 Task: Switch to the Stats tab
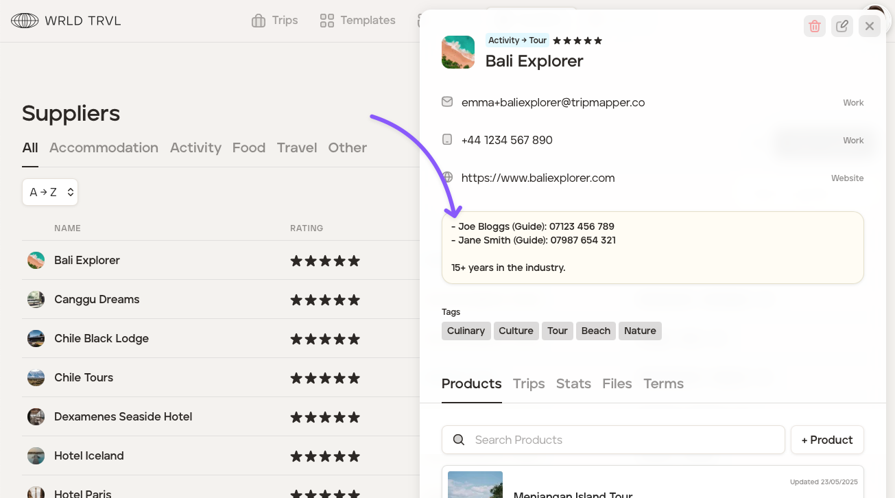click(573, 384)
